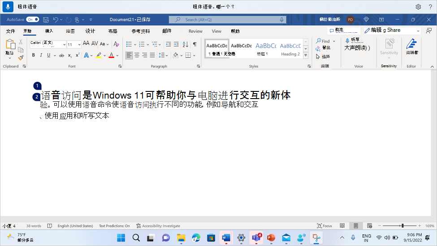The height and width of the screenshot is (246, 437).
Task: Switch to the 插入 ribbon tab
Action: pos(49,31)
